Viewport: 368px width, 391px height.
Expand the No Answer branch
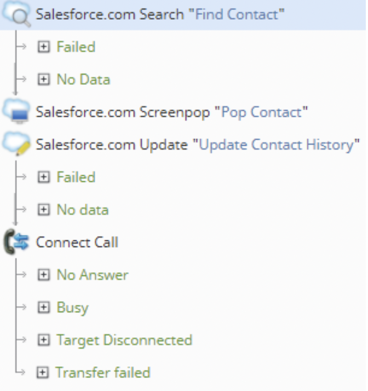pos(44,274)
